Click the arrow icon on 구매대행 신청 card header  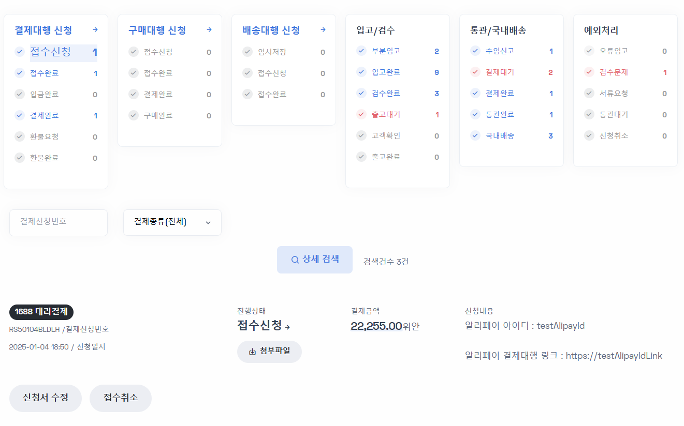click(209, 30)
